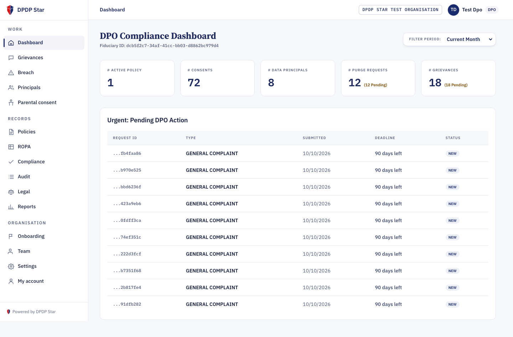This screenshot has height=337, width=513.
Task: Click the My account user icon
Action: 11,281
